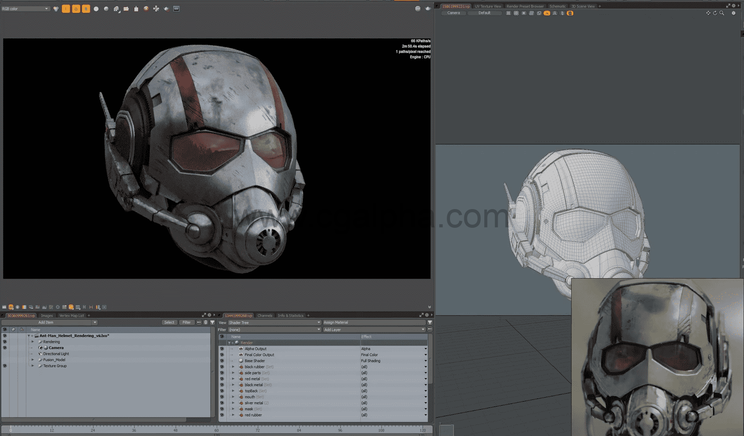Click the flat white circle preview icon
This screenshot has width=744, height=436.
coord(96,8)
